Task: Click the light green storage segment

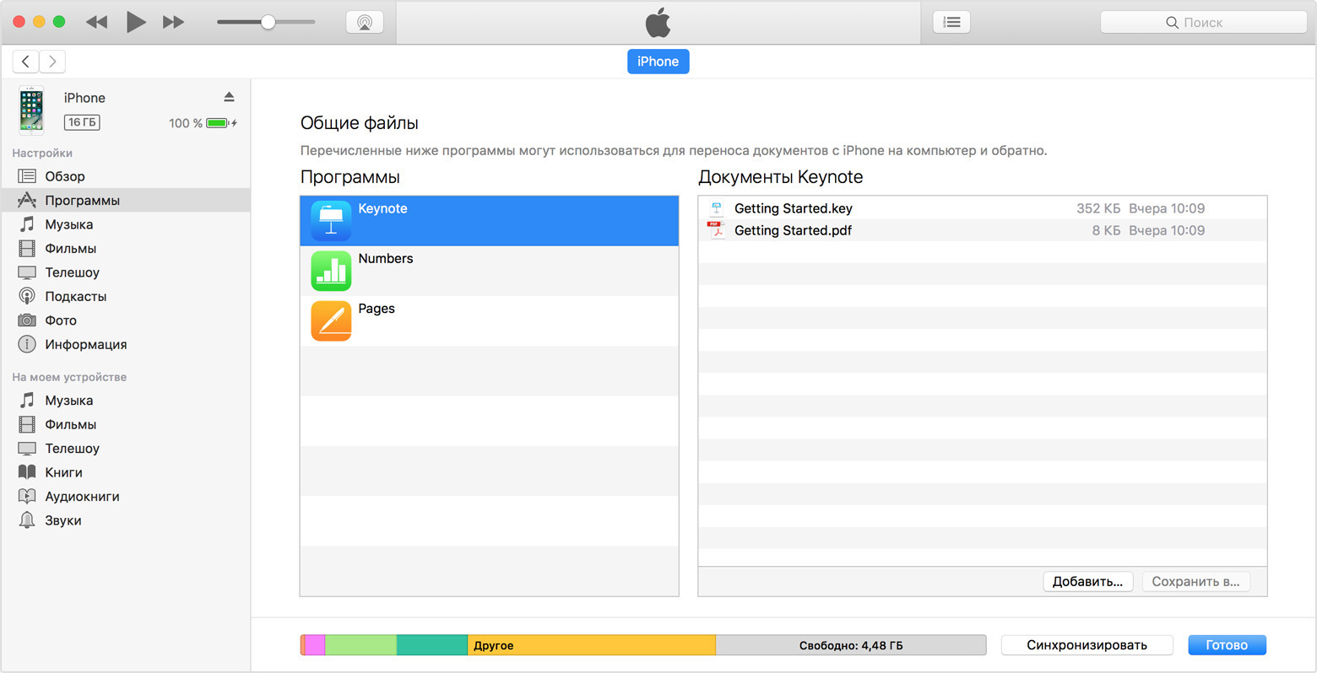Action: [x=360, y=645]
